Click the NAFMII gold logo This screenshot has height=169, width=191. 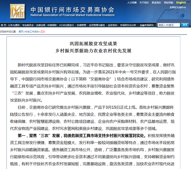point(17,11)
